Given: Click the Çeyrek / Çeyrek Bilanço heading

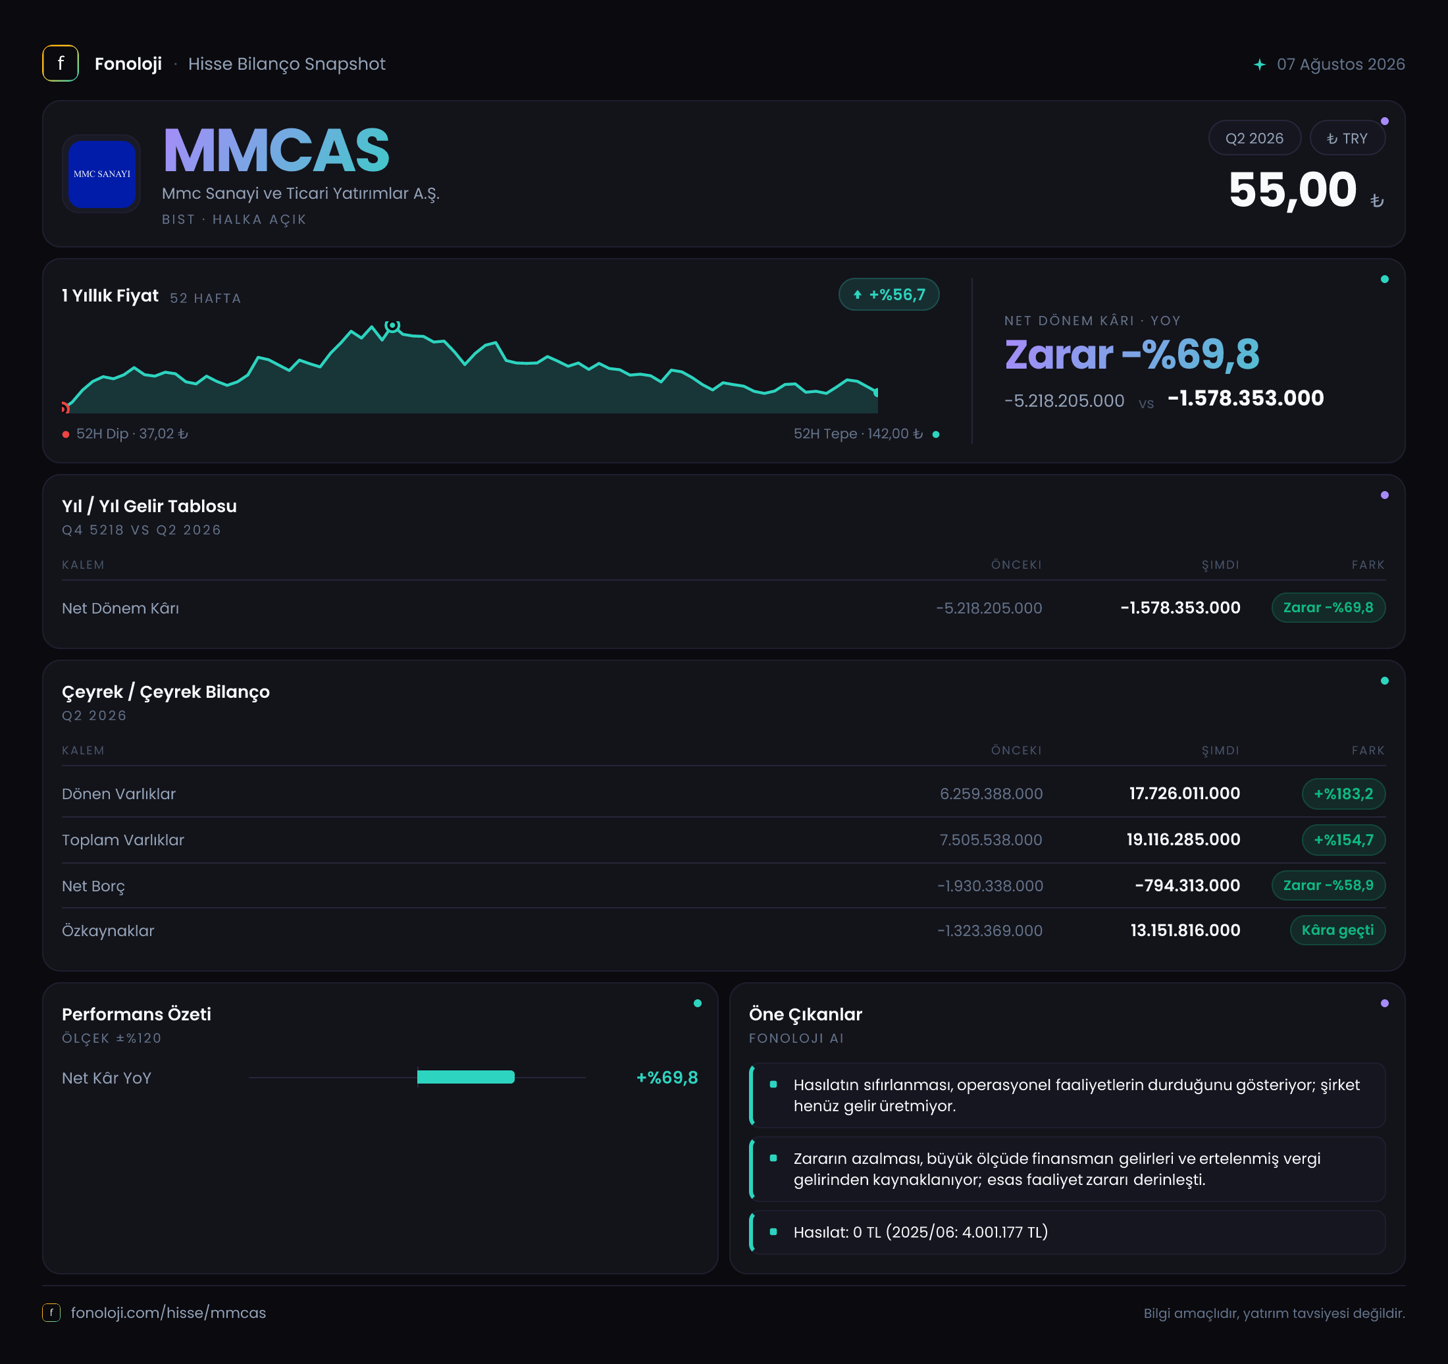Looking at the screenshot, I should coord(165,692).
